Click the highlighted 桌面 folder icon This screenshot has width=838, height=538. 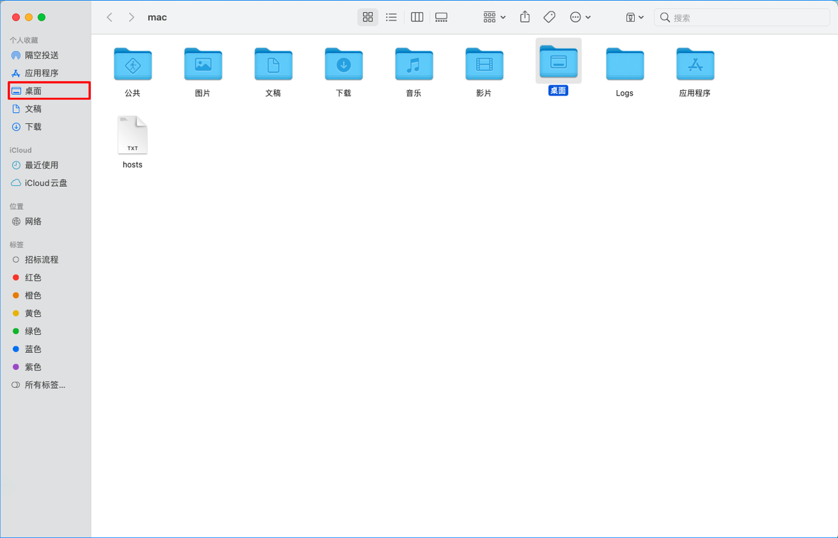click(558, 61)
